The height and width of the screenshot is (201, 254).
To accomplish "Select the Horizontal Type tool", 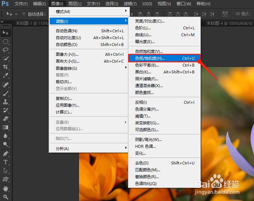I will click(6, 162).
